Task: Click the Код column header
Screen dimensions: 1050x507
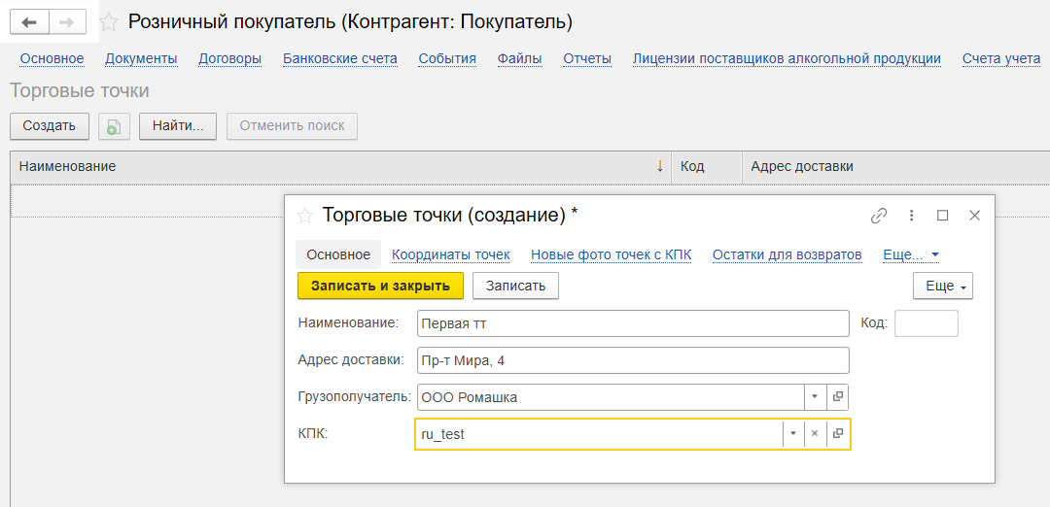Action: (707, 166)
